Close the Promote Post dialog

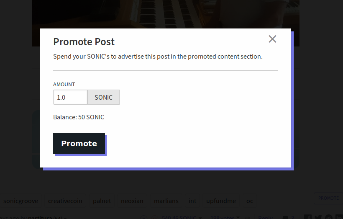(272, 39)
